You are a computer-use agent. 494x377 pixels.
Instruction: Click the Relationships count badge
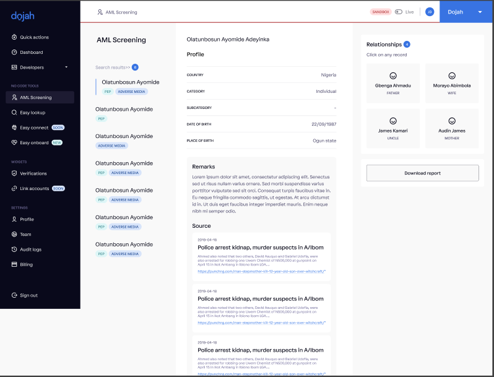pyautogui.click(x=407, y=45)
